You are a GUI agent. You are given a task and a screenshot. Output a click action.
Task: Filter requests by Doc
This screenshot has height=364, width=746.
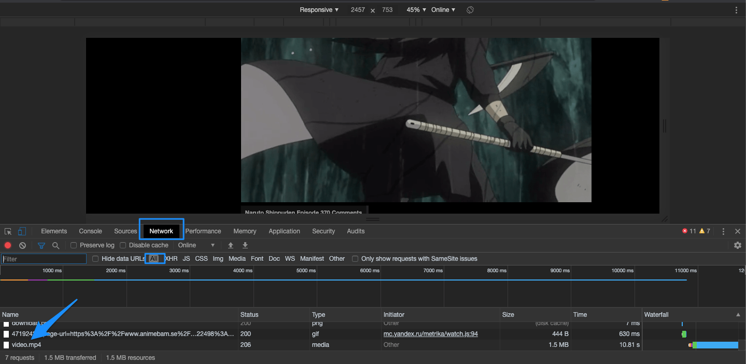pyautogui.click(x=274, y=259)
